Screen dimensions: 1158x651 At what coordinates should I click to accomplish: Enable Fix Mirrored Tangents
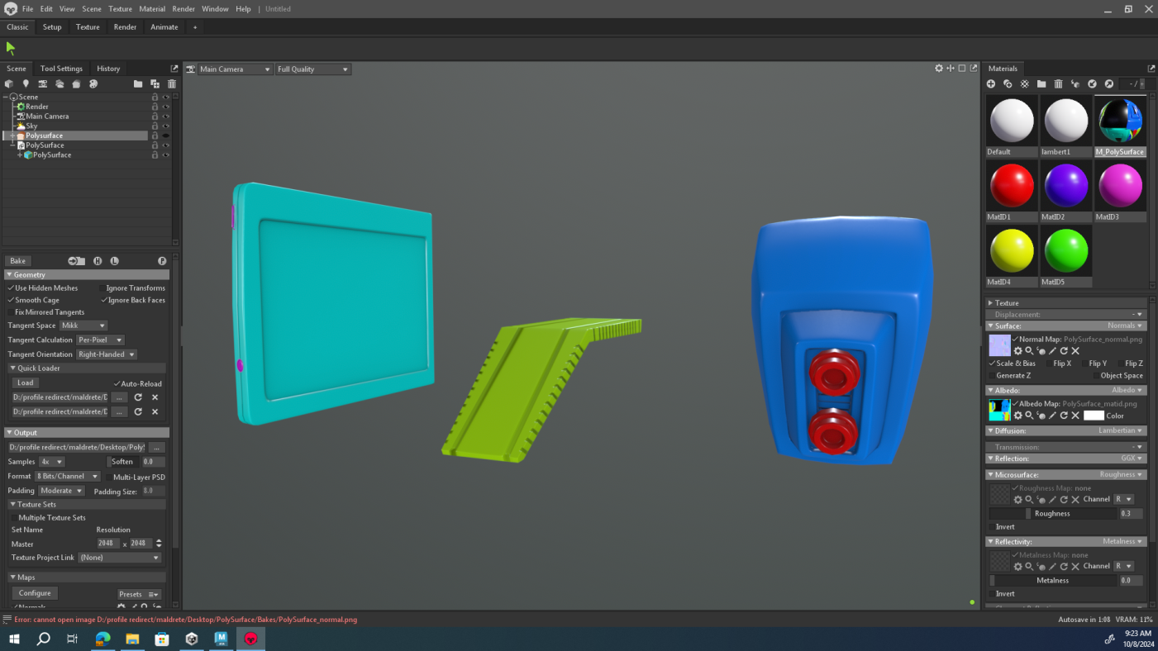[x=11, y=312]
